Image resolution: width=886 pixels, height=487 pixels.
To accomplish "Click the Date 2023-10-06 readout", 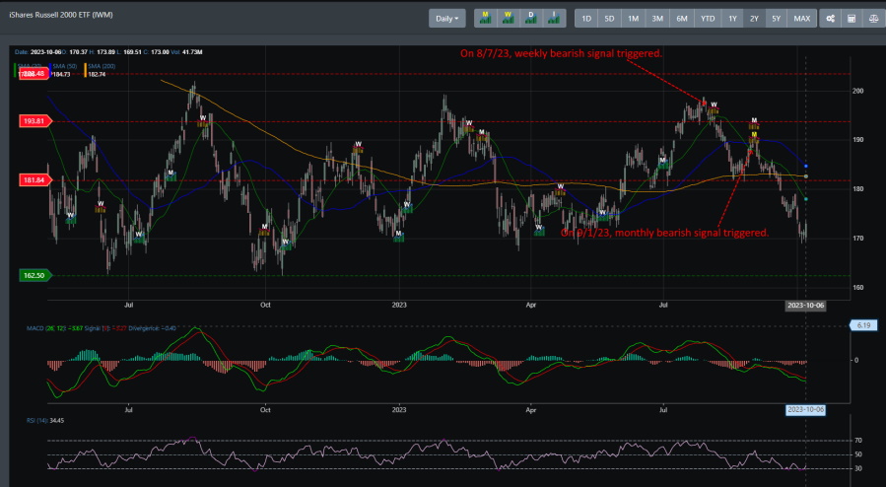I will [x=38, y=52].
